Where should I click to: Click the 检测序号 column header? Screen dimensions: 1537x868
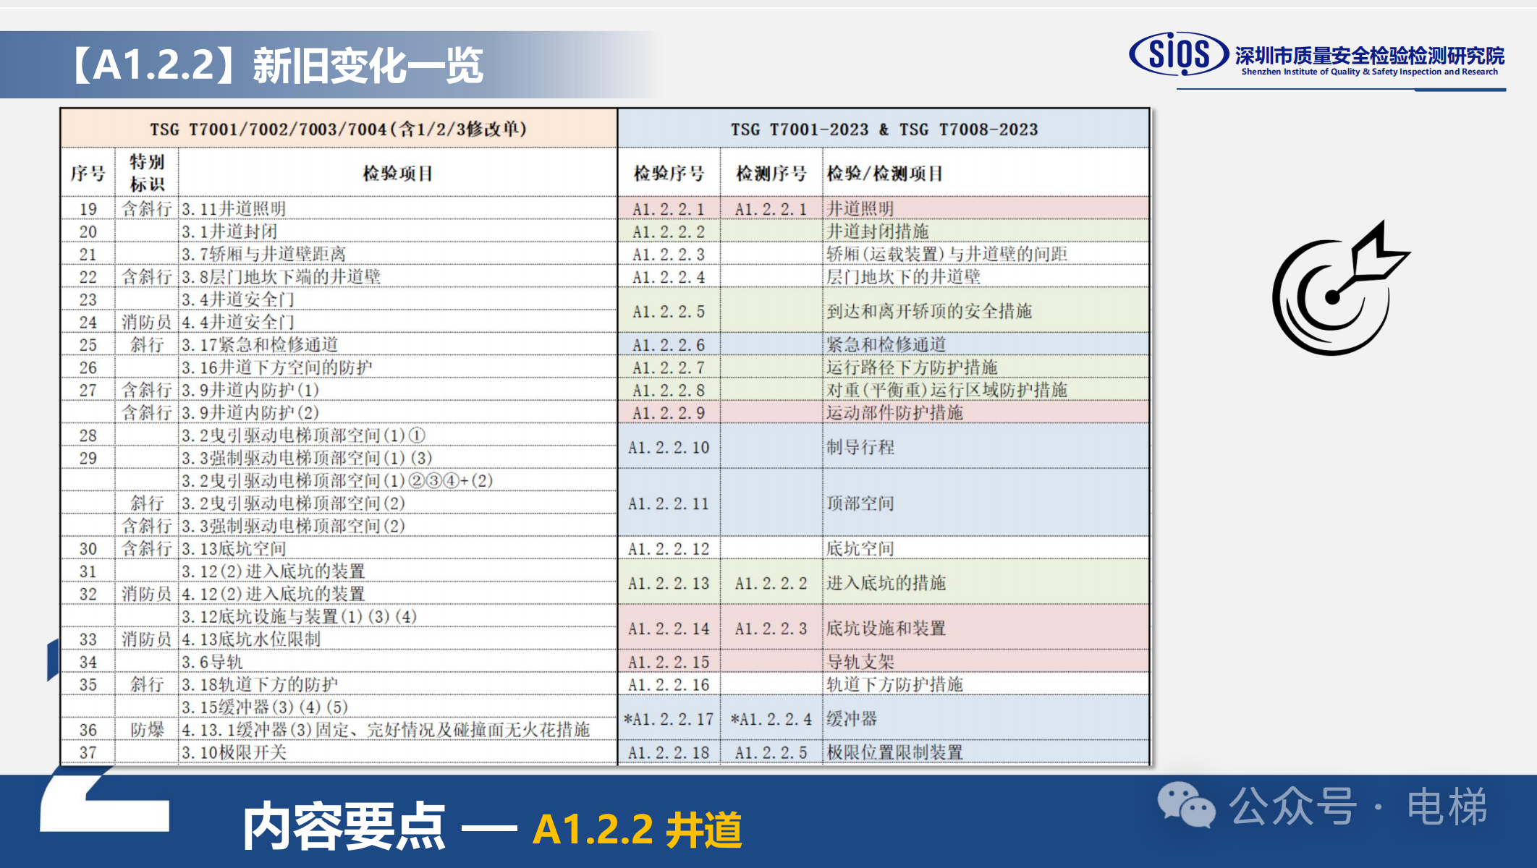point(771,173)
